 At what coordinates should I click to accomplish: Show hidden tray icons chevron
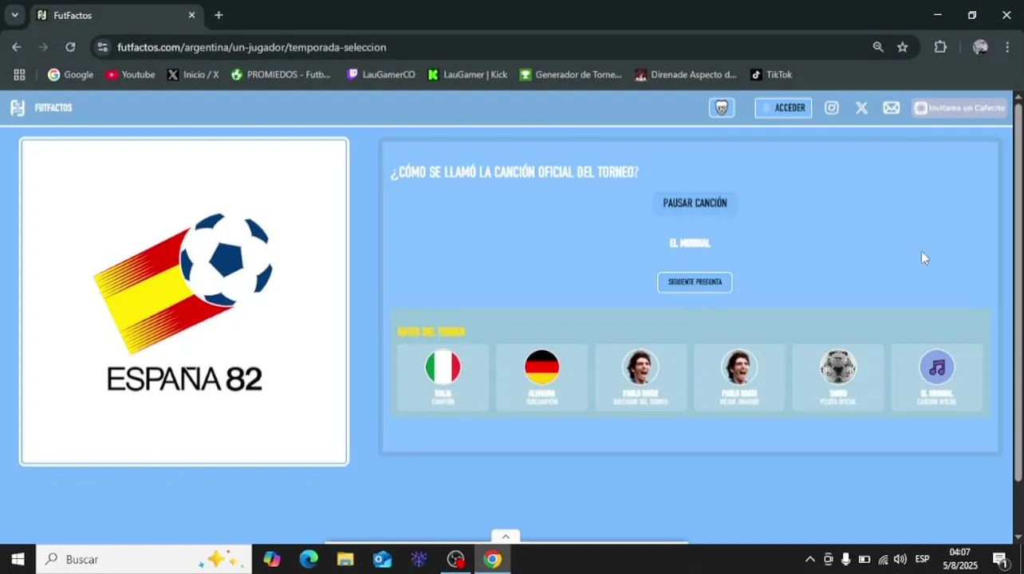coord(809,560)
